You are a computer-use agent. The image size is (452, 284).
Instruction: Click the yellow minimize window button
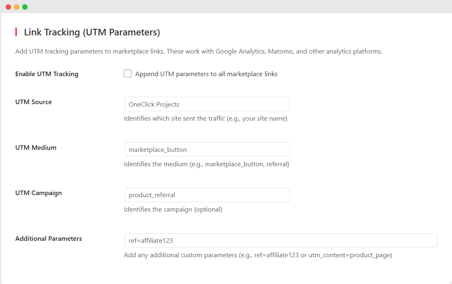tap(16, 7)
